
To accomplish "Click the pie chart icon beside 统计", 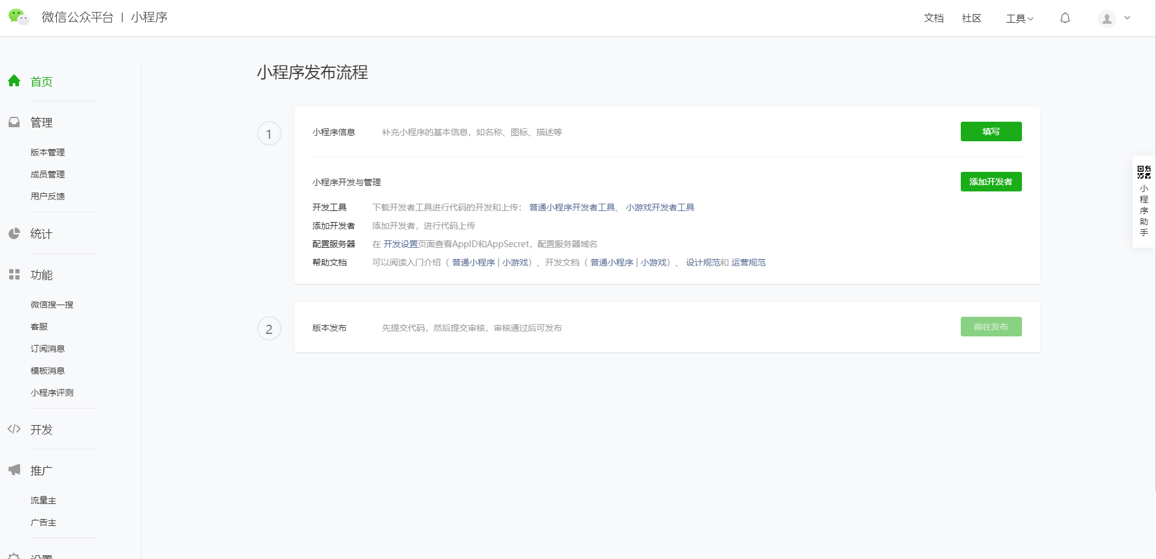I will pos(14,234).
